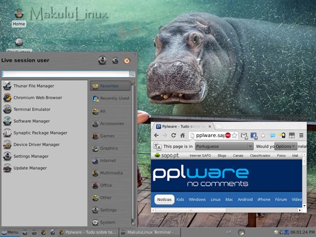Click the reload icon in Chromium toolbar
The height and width of the screenshot is (237, 316).
(174, 135)
